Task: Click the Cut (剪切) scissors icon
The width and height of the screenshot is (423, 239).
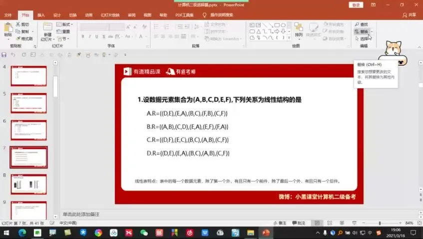Action: 18,24
